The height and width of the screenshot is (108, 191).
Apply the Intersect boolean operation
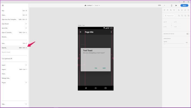pyautogui.click(x=185, y=16)
